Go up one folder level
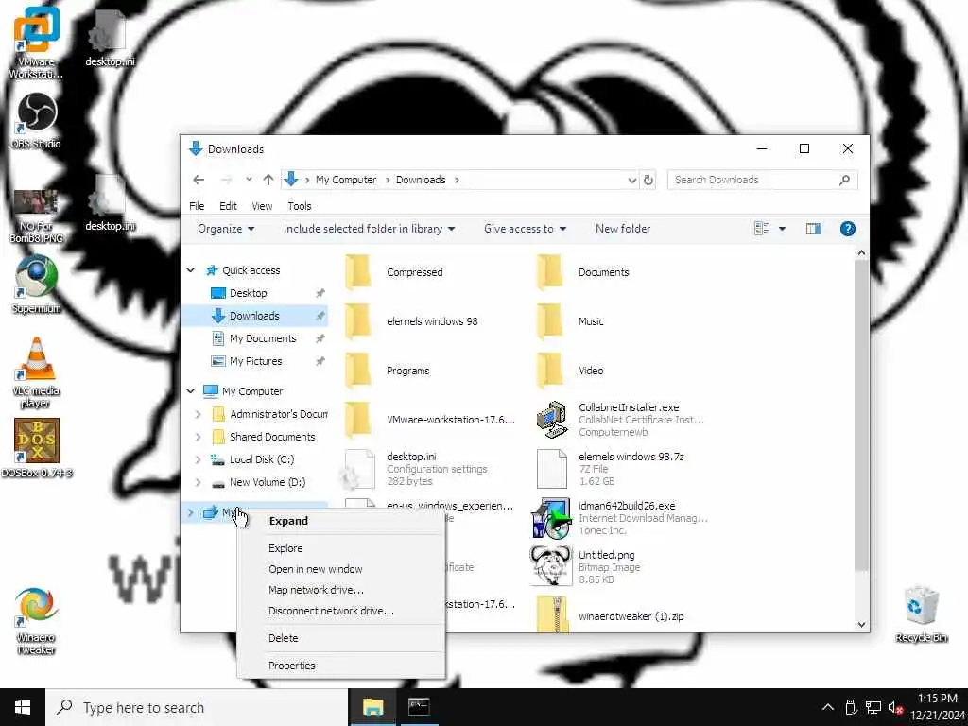Viewport: 968px width, 726px height. tap(268, 180)
